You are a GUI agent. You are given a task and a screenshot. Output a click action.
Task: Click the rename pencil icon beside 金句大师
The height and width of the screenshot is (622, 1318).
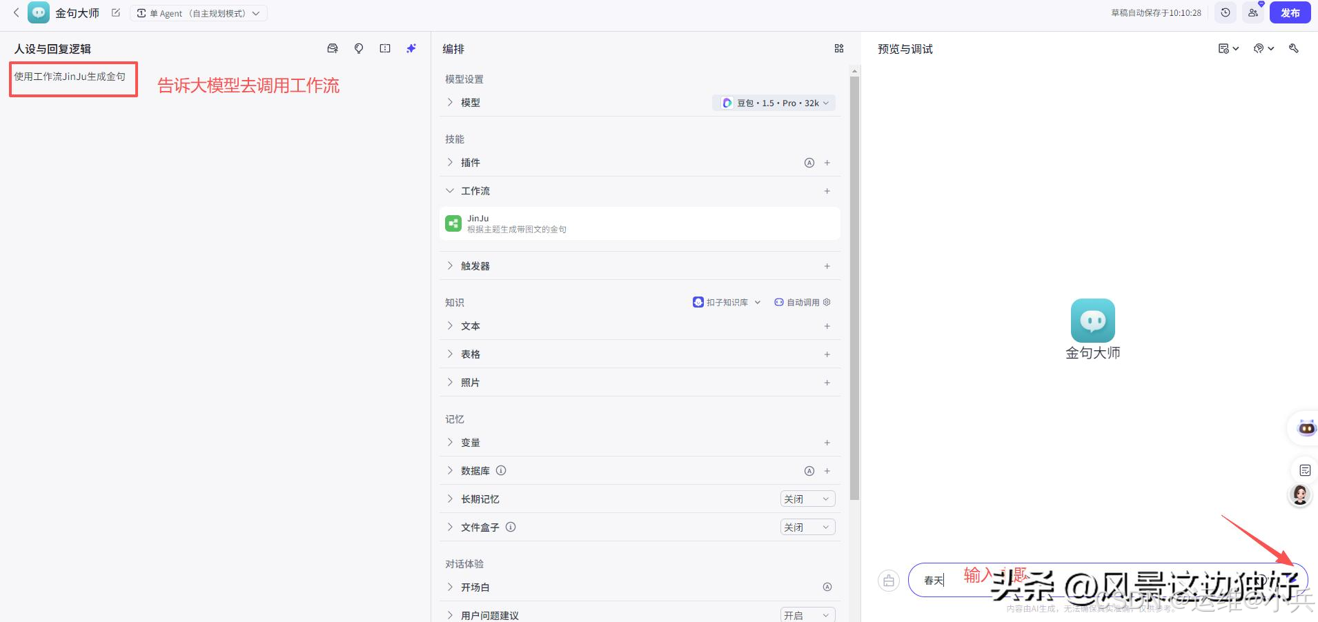tap(116, 12)
